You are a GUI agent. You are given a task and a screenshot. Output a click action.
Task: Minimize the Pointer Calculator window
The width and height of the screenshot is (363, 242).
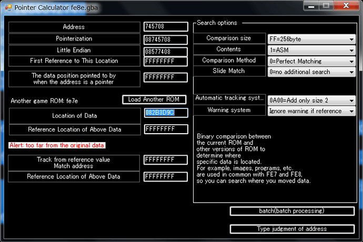coord(311,6)
